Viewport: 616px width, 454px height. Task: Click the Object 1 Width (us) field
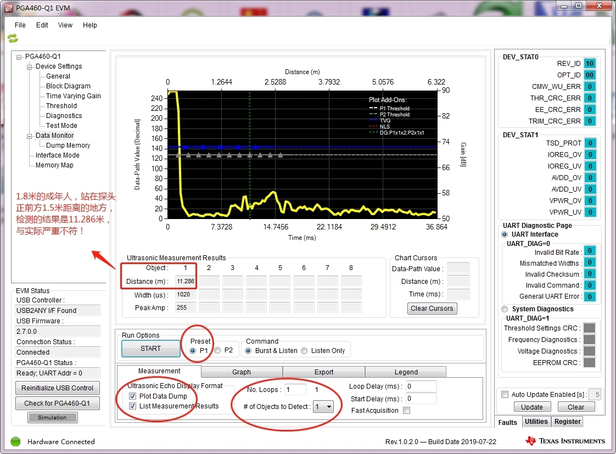click(x=186, y=295)
